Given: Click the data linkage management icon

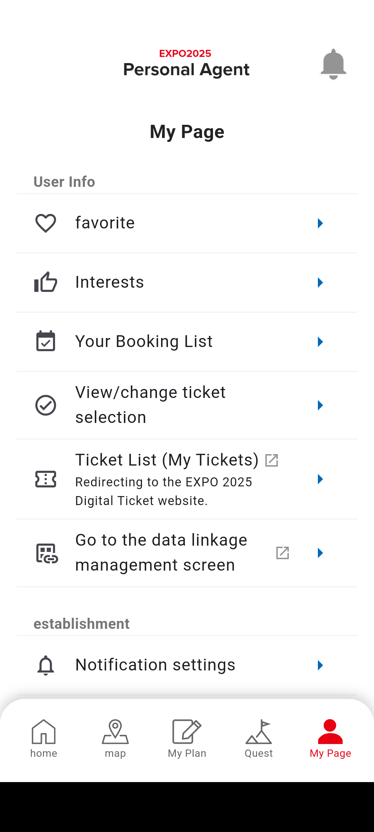Looking at the screenshot, I should (x=47, y=553).
